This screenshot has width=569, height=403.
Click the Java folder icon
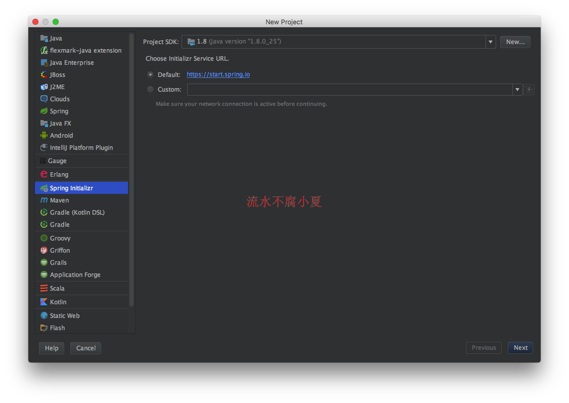tap(44, 38)
